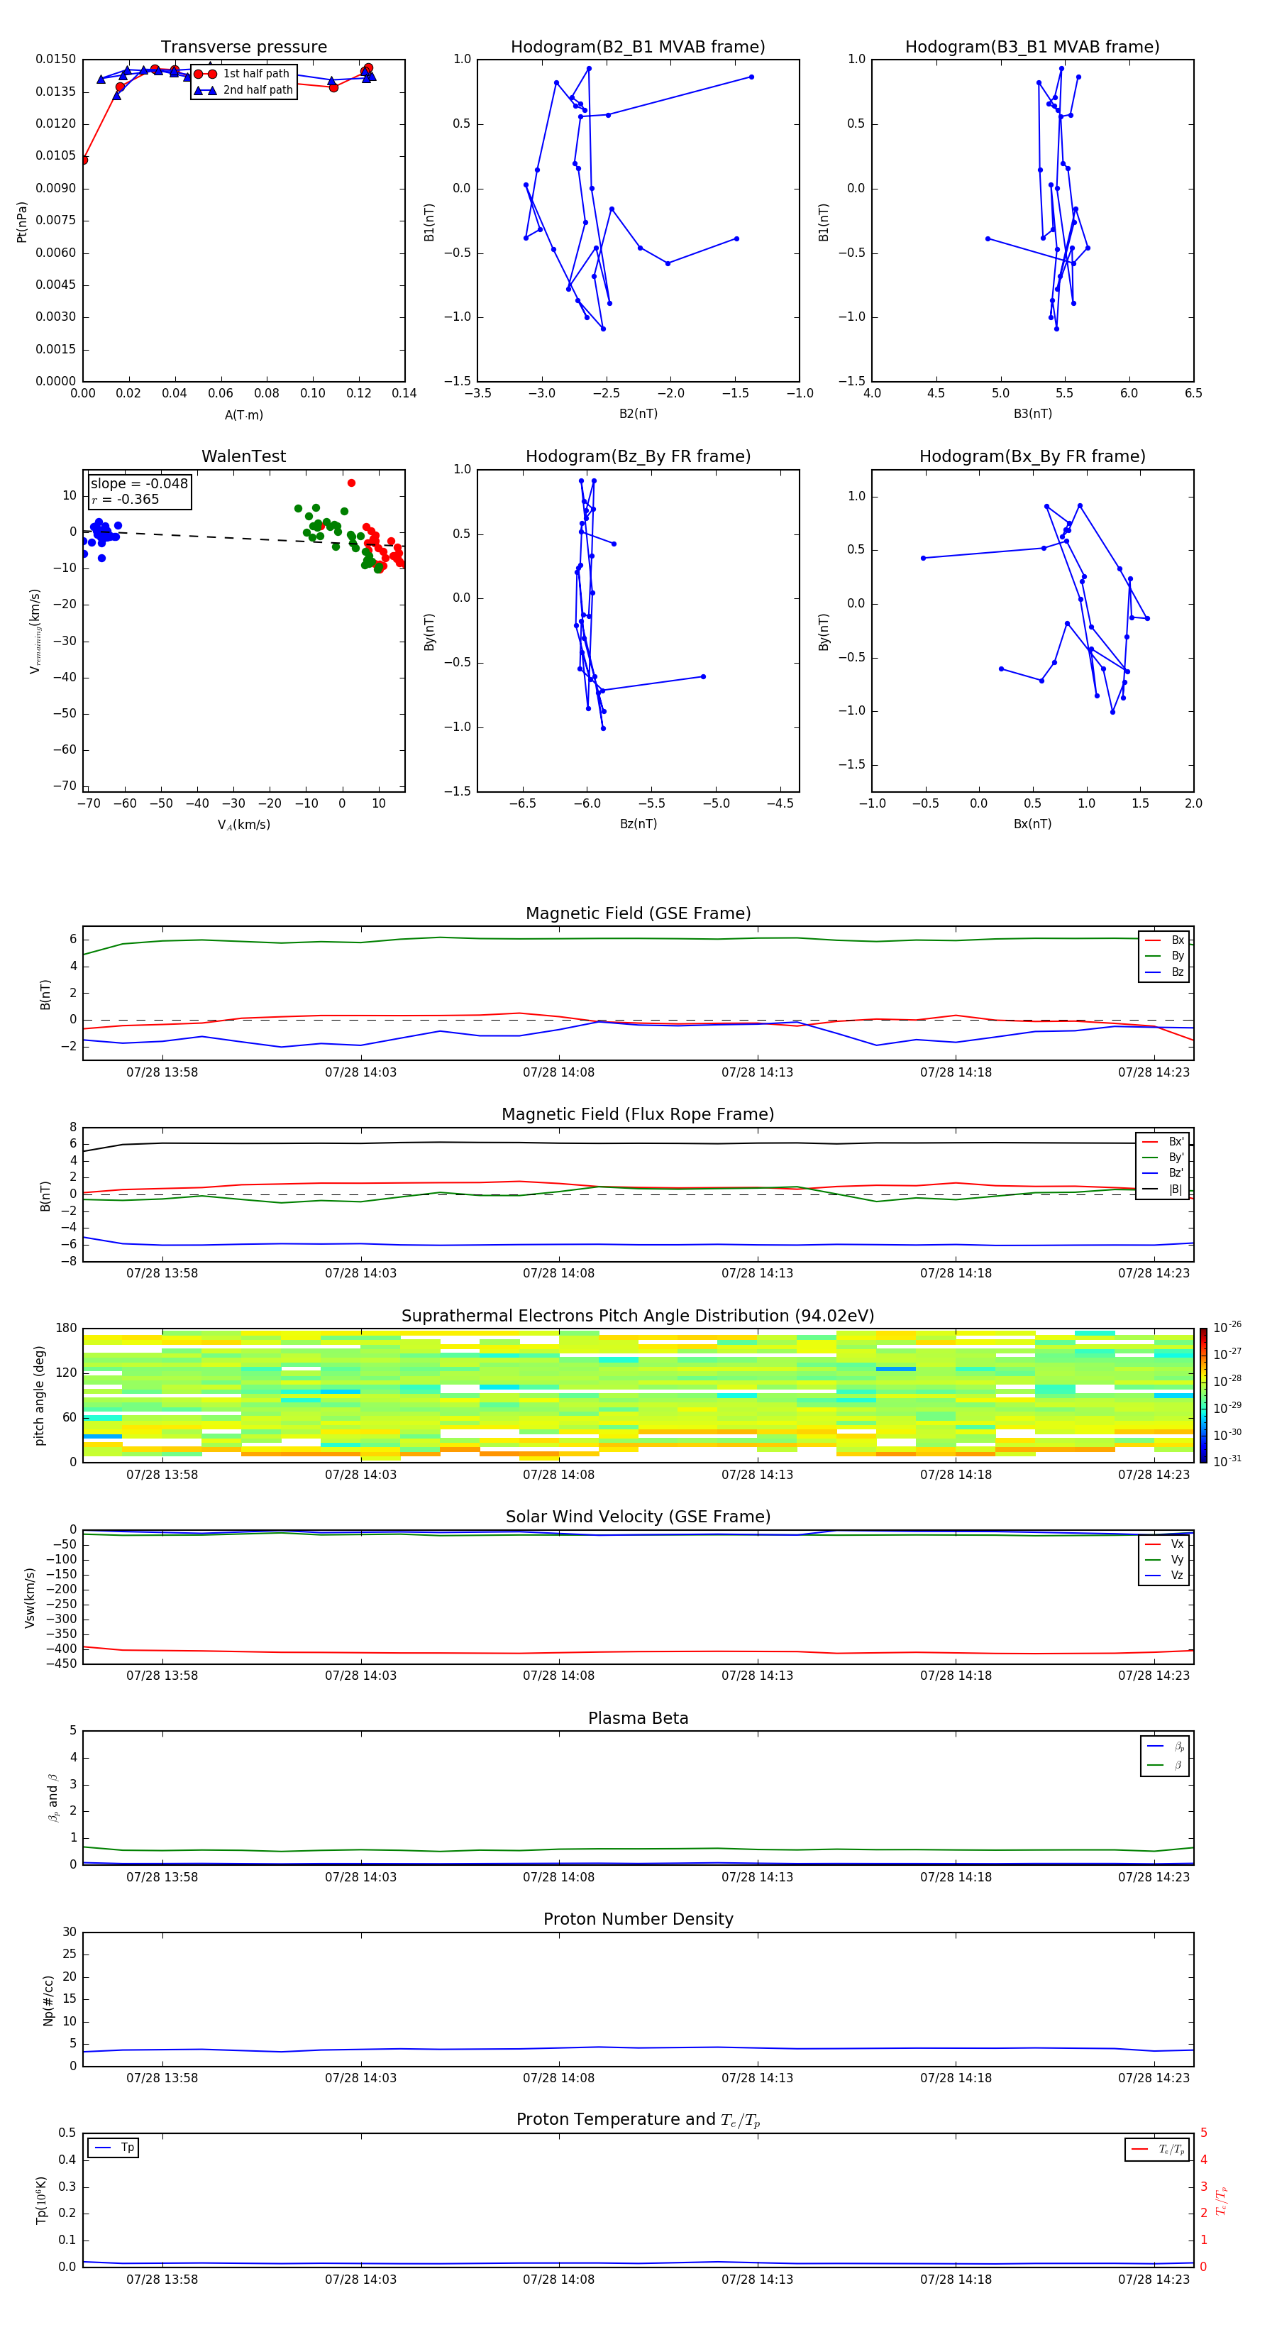Click the "V_remaining(km/s)" y-axis label
This screenshot has width=1277, height=2342.
(x=35, y=631)
